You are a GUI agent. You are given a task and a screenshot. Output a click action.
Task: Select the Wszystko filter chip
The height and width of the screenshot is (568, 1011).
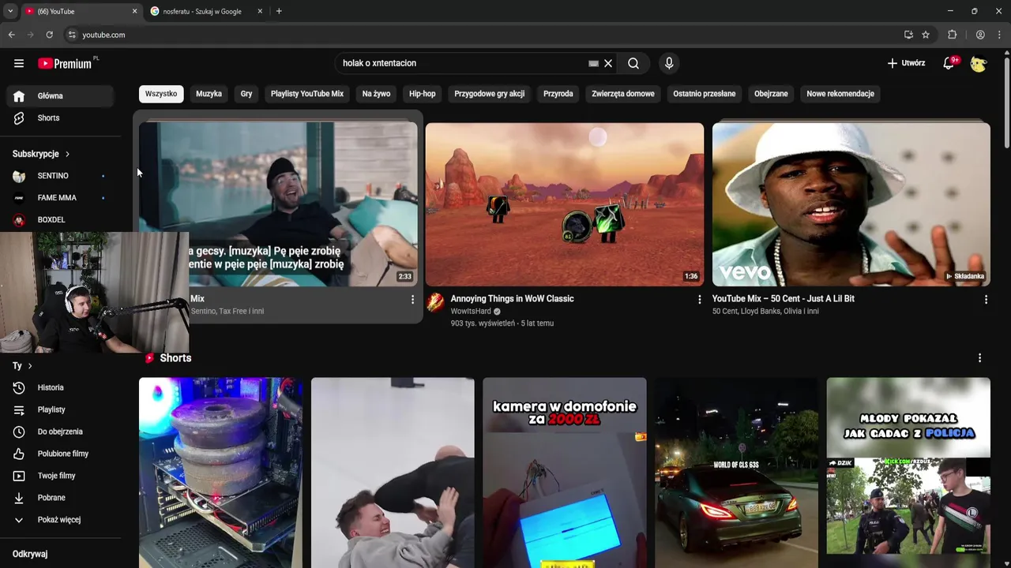tap(161, 94)
